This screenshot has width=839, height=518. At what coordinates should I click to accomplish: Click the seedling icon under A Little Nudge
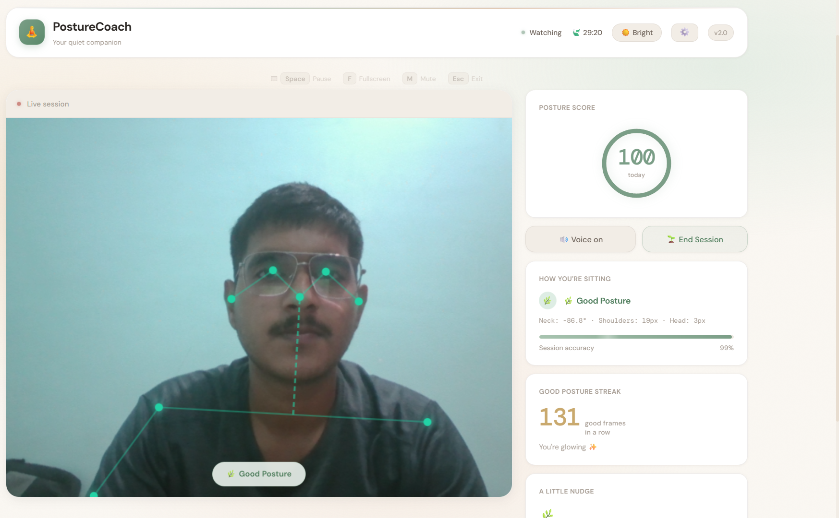(547, 513)
